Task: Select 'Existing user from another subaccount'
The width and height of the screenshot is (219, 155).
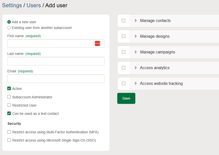Action: [9, 28]
